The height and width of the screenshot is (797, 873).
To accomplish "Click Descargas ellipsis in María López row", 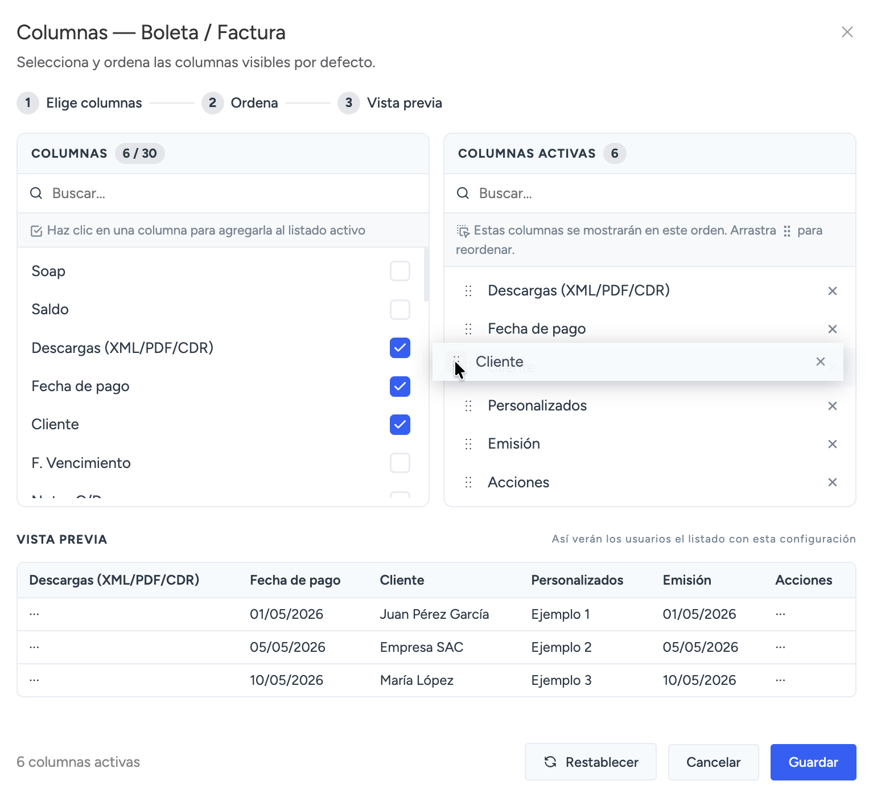I will click(x=34, y=680).
